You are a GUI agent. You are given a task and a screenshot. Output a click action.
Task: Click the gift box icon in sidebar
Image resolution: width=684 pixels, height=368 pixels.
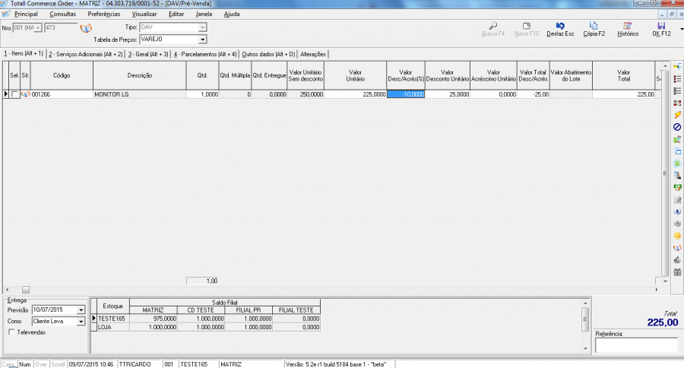point(677,272)
